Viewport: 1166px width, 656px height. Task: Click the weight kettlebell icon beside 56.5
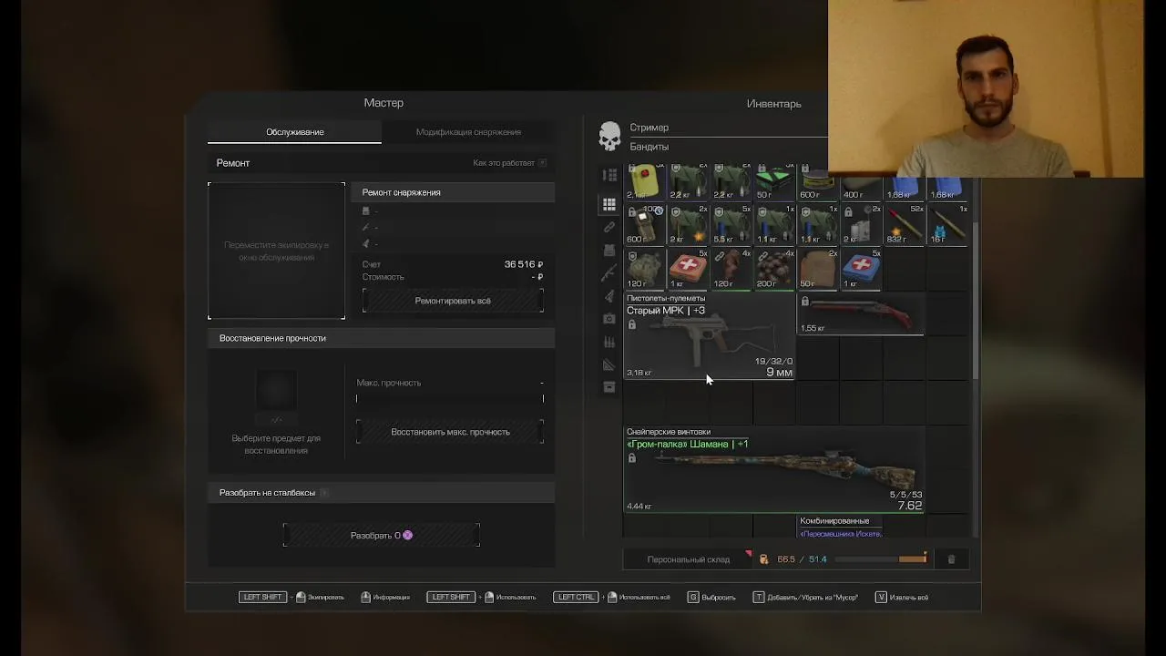763,559
